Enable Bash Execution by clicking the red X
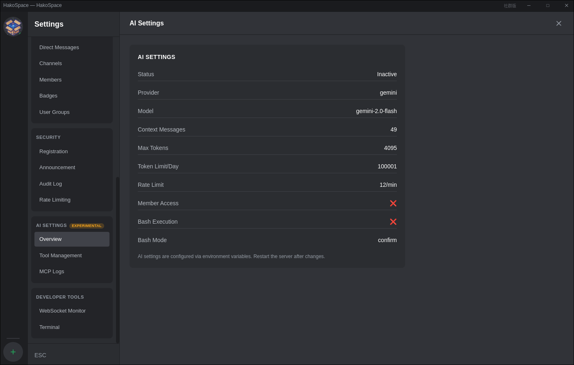574x365 pixels. (393, 222)
